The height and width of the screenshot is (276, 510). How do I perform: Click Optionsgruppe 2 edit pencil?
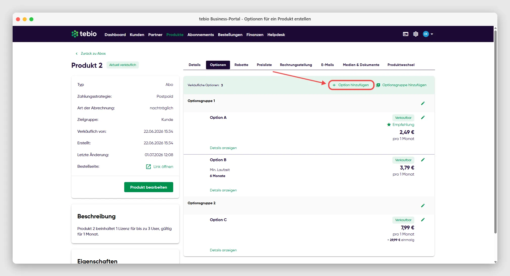coord(423,205)
